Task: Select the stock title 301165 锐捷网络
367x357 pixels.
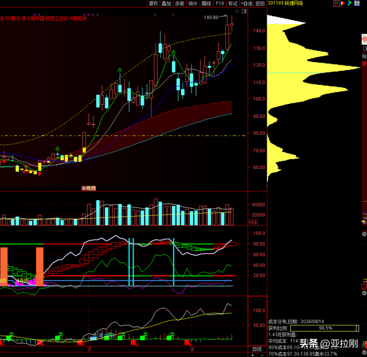Action: [x=286, y=3]
